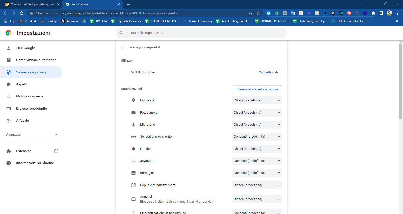The width and height of the screenshot is (403, 214).
Task: Change the JavaScript permission dropdown
Action: tap(257, 161)
